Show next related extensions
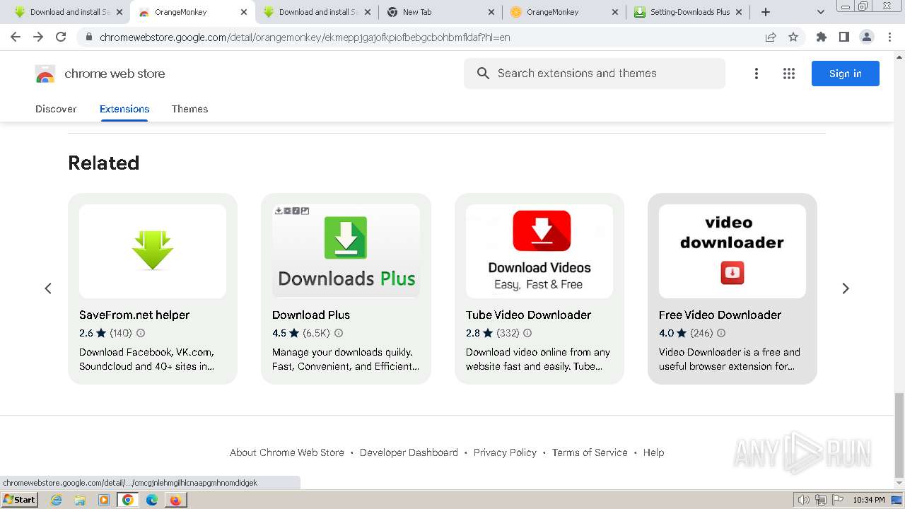 (x=846, y=288)
